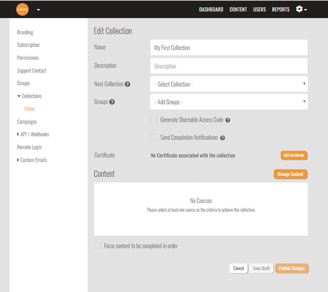Click the No Courses content panel
The width and height of the screenshot is (328, 292).
pos(201,209)
